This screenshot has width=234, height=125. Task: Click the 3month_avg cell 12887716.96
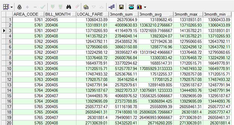coord(156,47)
